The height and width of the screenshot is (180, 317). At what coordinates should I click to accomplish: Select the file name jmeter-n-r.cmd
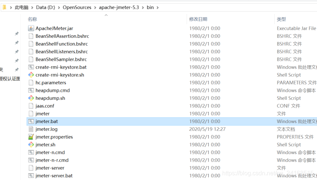click(x=52, y=160)
